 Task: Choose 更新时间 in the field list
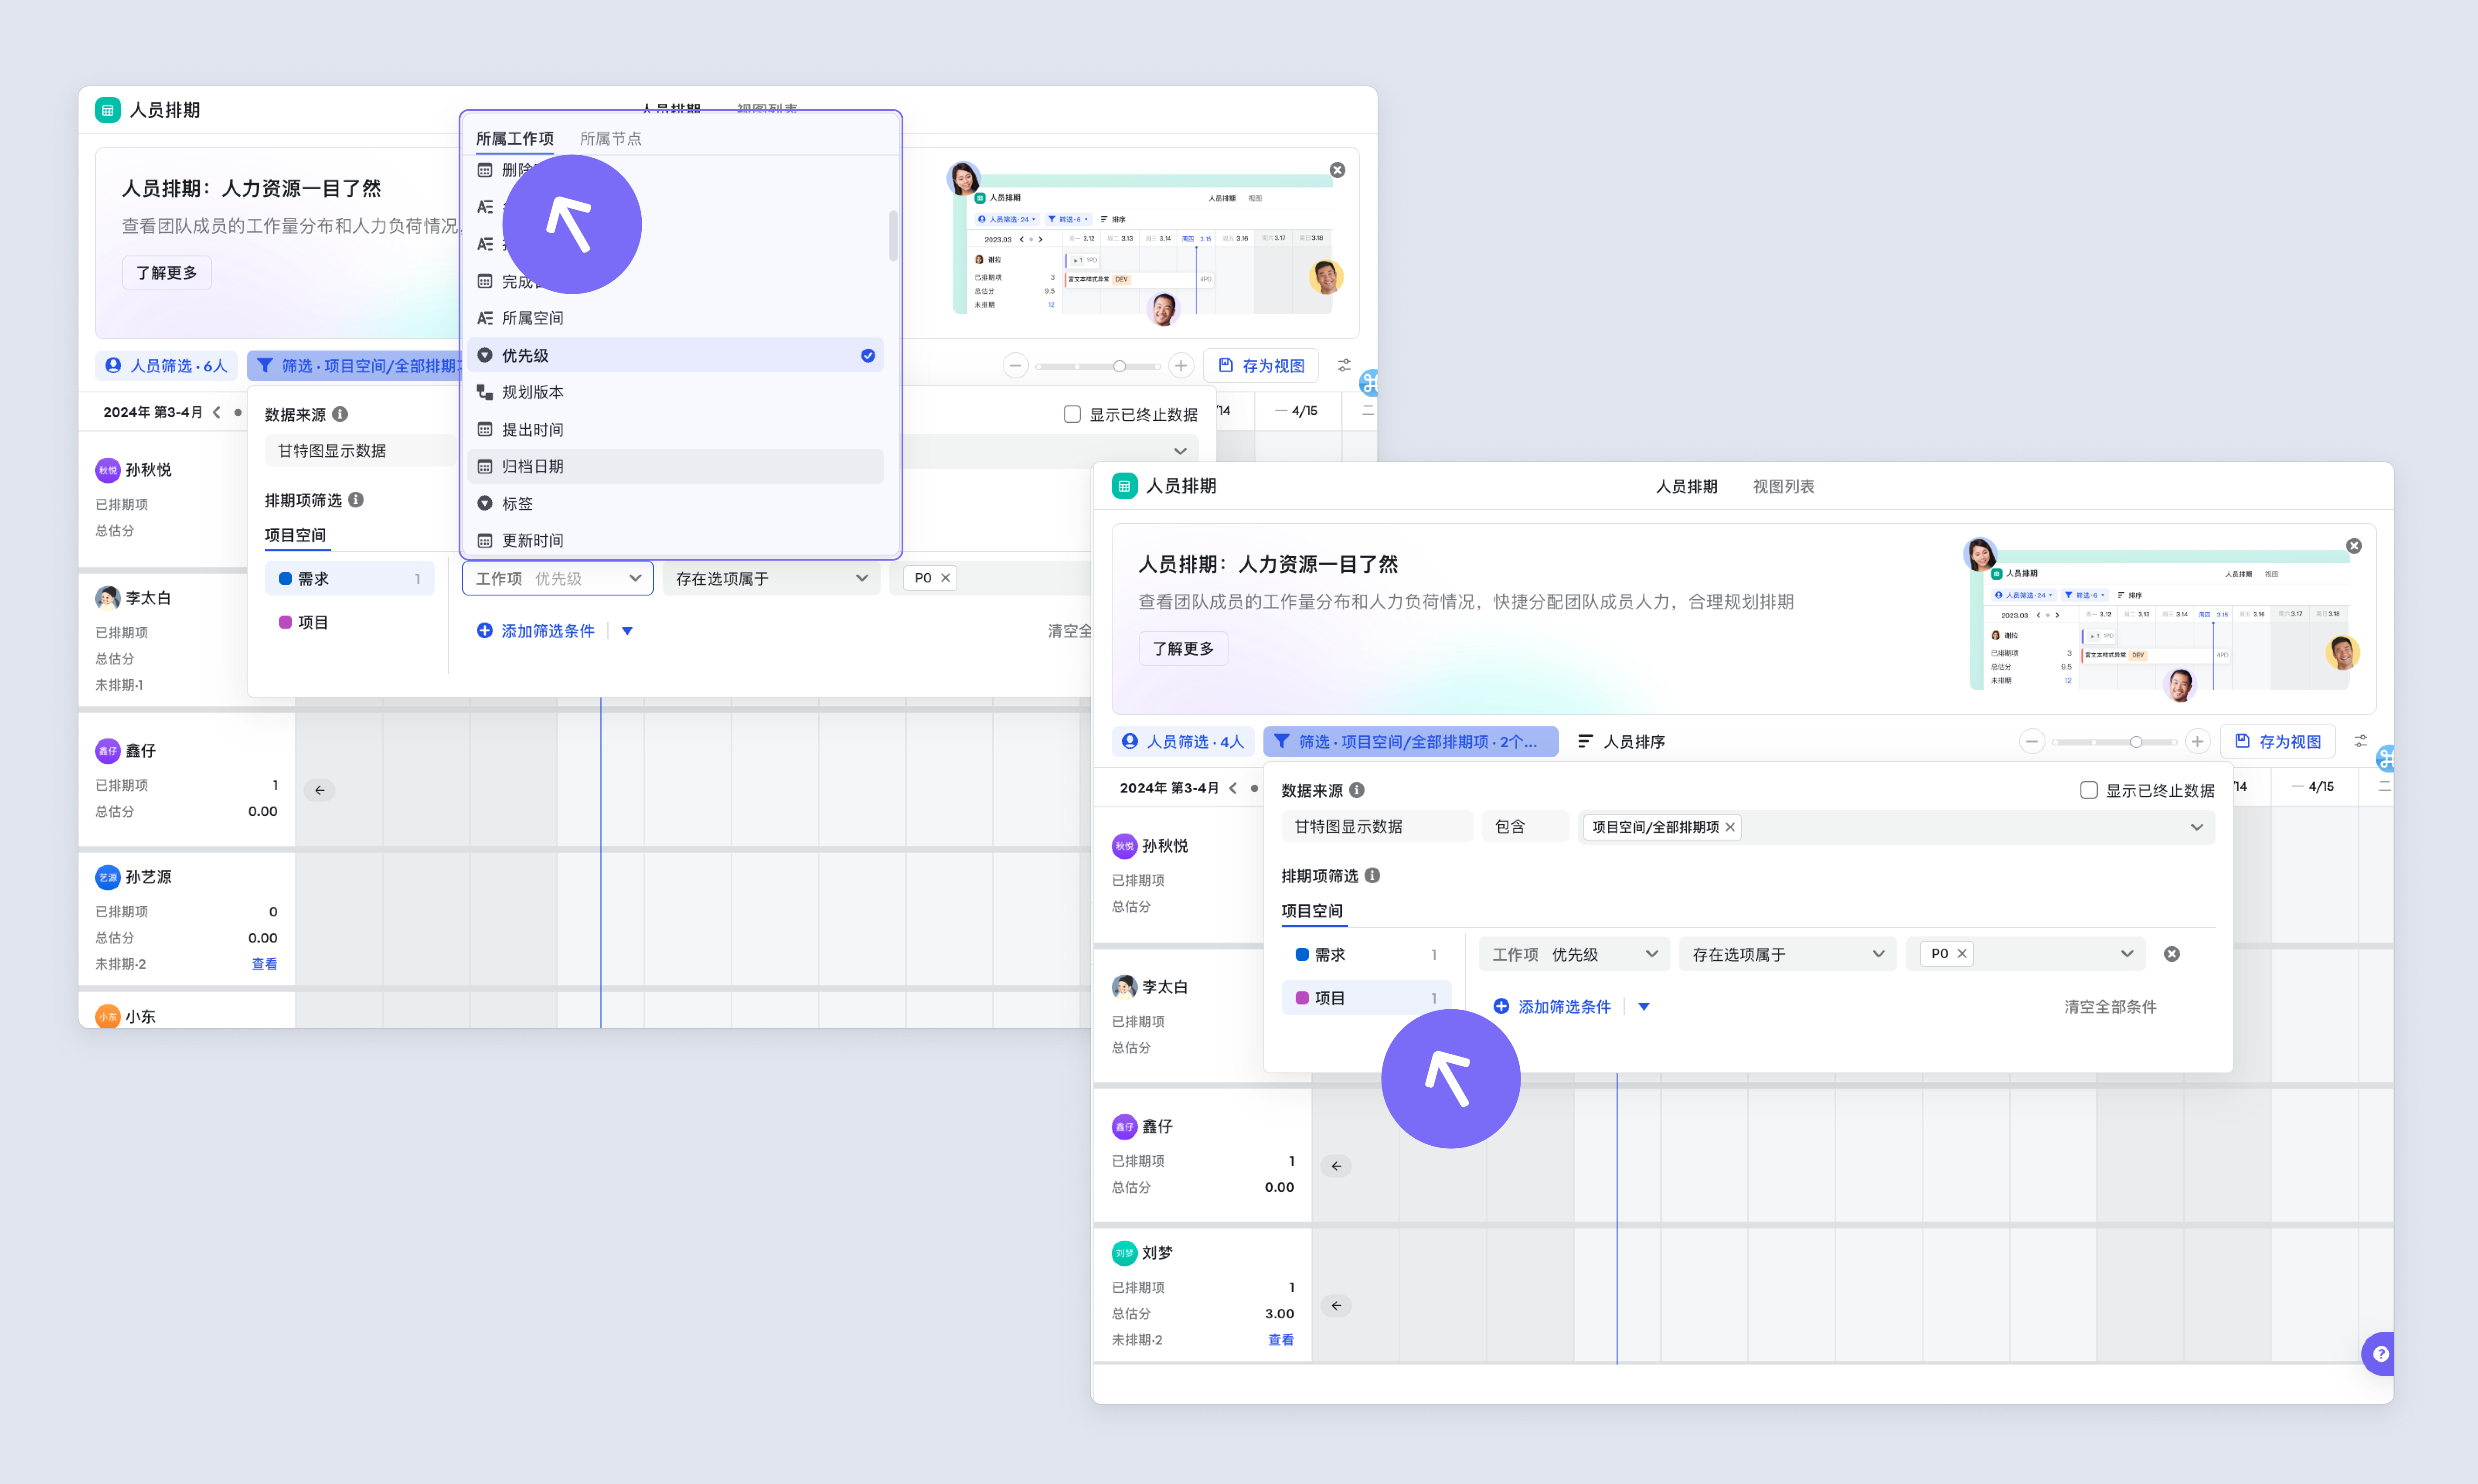pyautogui.click(x=676, y=540)
